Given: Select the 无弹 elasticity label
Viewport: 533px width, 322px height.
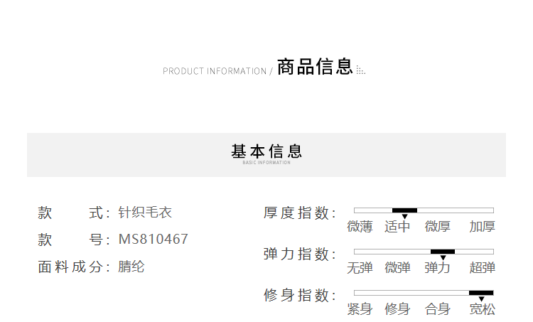Looking at the screenshot, I should point(360,267).
